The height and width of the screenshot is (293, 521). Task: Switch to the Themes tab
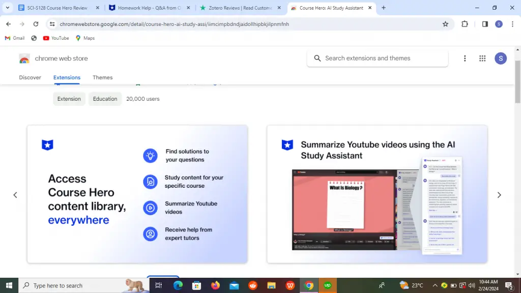[102, 77]
